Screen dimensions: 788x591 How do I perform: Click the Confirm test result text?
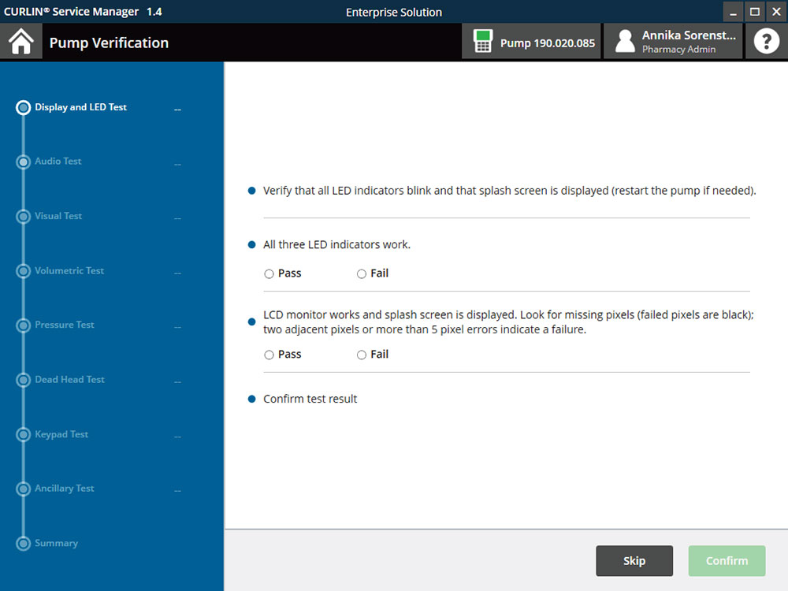[x=310, y=399]
